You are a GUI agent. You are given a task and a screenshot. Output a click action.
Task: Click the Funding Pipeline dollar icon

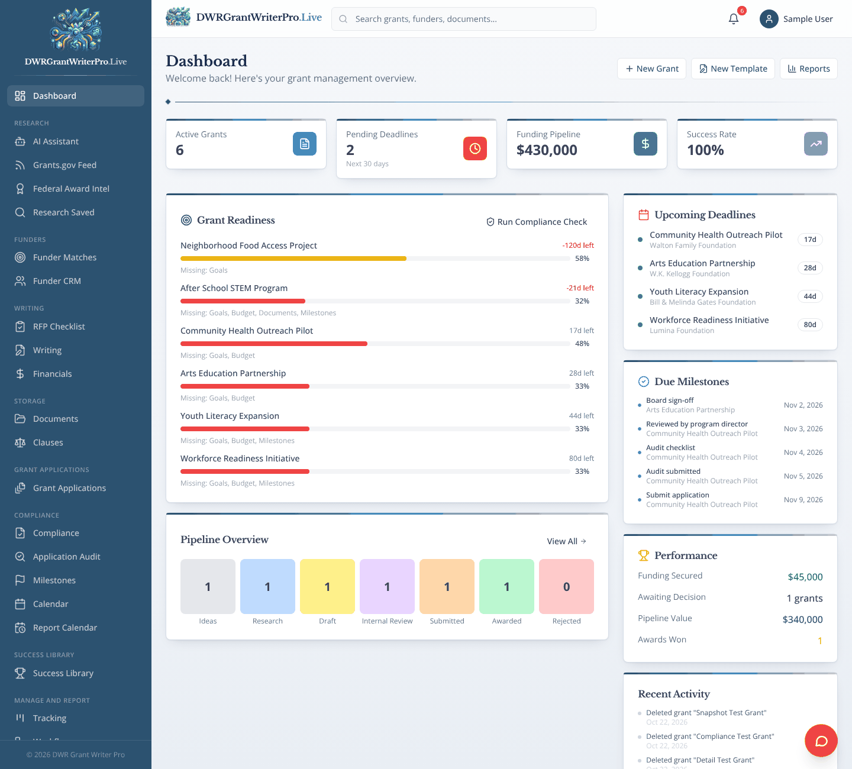coord(646,144)
